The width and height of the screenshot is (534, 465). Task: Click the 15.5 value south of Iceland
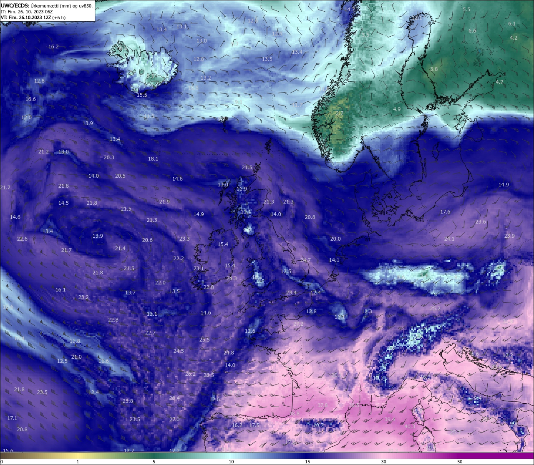(x=142, y=95)
